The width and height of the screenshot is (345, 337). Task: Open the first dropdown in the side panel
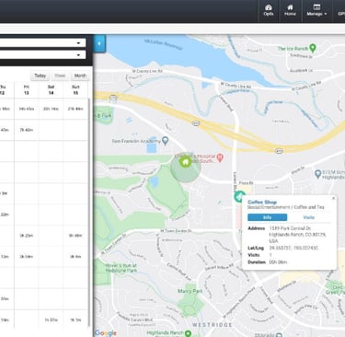(x=42, y=43)
